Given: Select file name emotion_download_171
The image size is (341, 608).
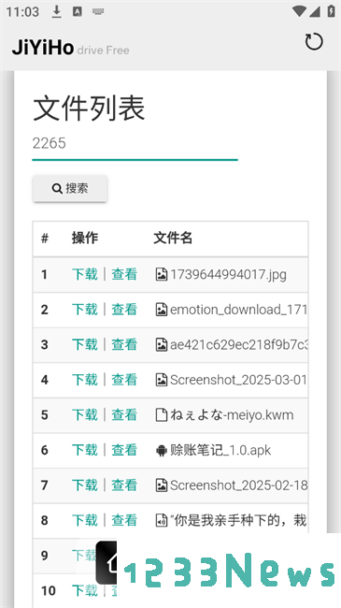Looking at the screenshot, I should coord(239,310).
